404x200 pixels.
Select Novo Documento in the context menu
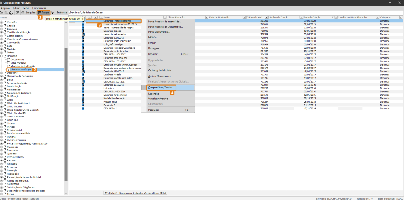pyautogui.click(x=159, y=31)
